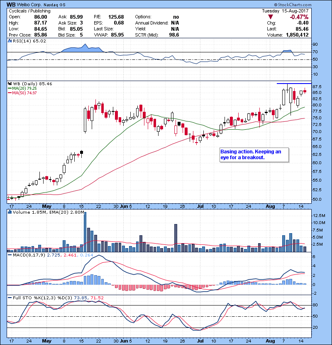This screenshot has height=345, width=332.
Task: Click the MACD(8,17,9) legend line marker
Action: (10, 255)
